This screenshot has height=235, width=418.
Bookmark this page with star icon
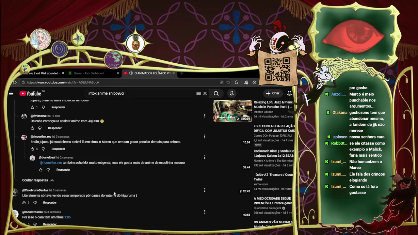228,82
